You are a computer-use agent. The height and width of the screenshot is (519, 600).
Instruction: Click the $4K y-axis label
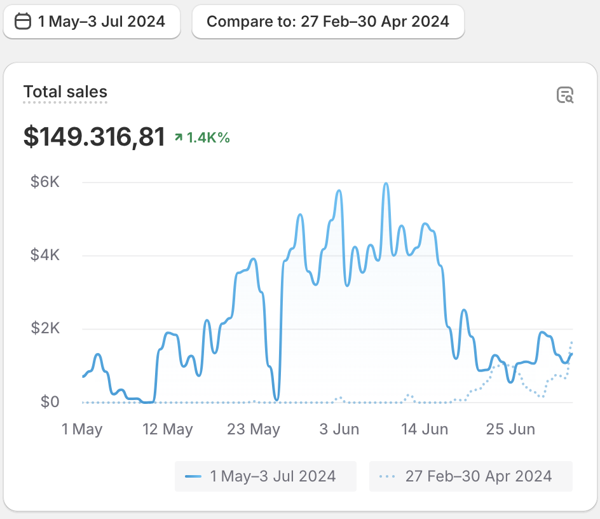(45, 256)
